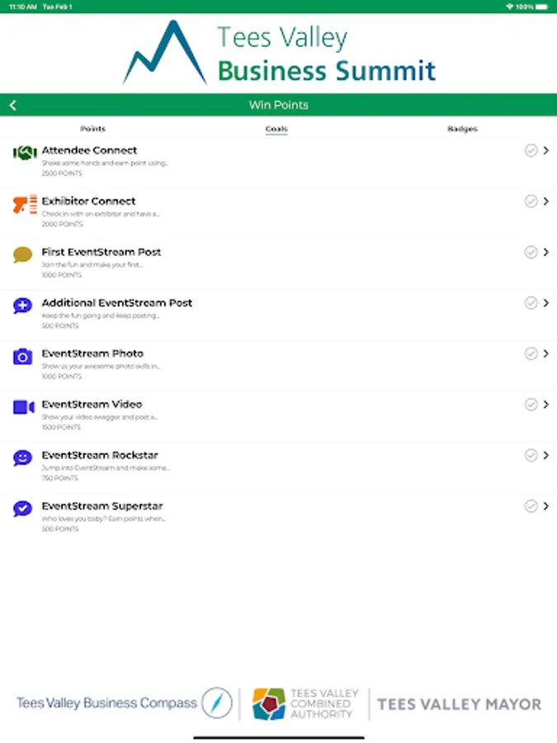The image size is (557, 743).
Task: Toggle the Exhibitor Connect completion check
Action: click(531, 201)
